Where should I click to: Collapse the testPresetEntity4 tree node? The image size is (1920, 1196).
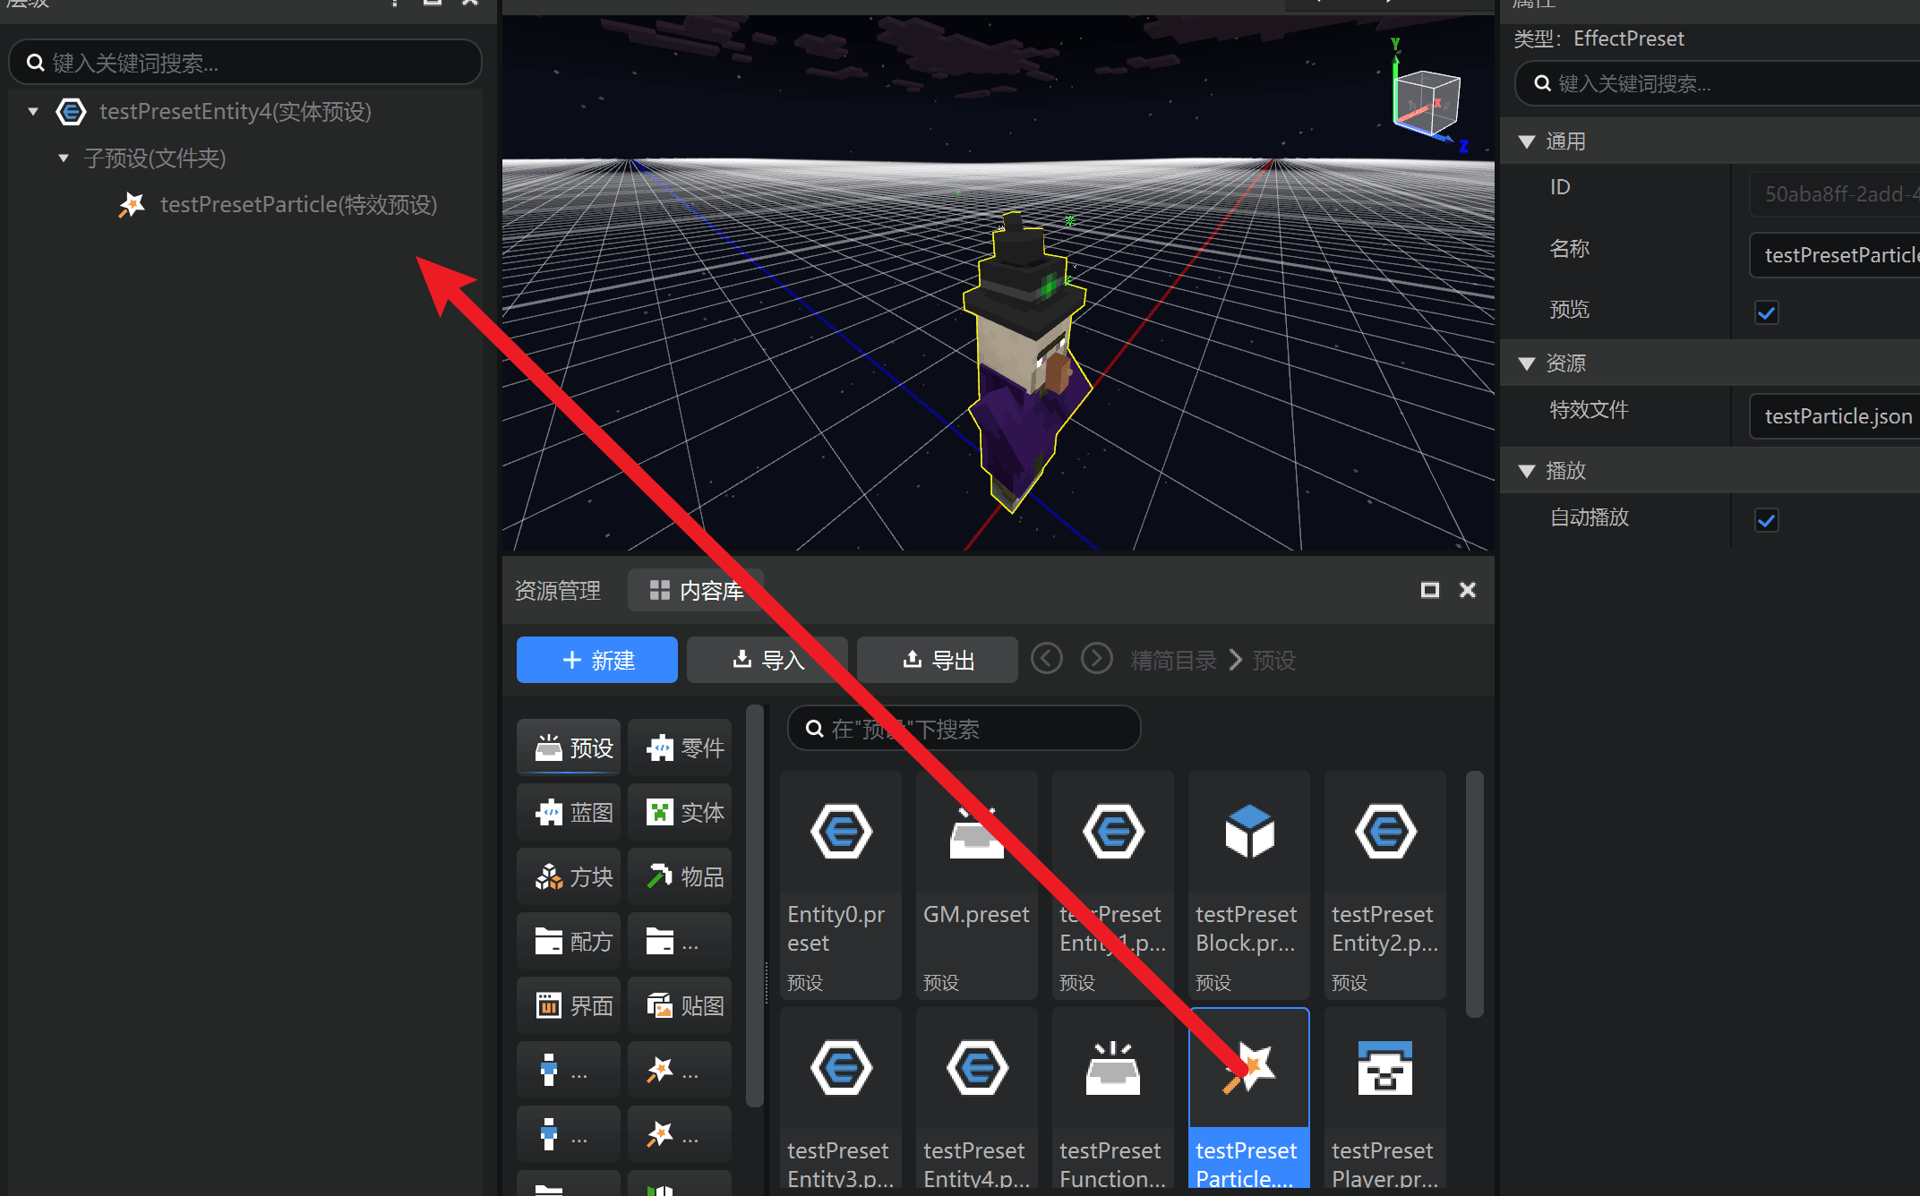click(x=33, y=112)
